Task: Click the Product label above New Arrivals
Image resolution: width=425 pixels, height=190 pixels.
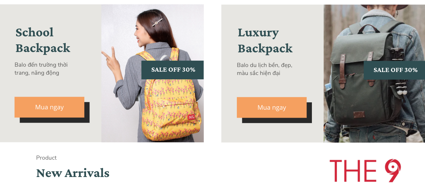Action: coord(46,158)
